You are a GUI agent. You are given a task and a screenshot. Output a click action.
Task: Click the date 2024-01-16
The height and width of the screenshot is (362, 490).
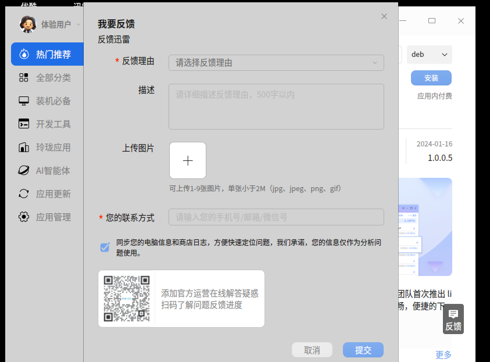434,144
